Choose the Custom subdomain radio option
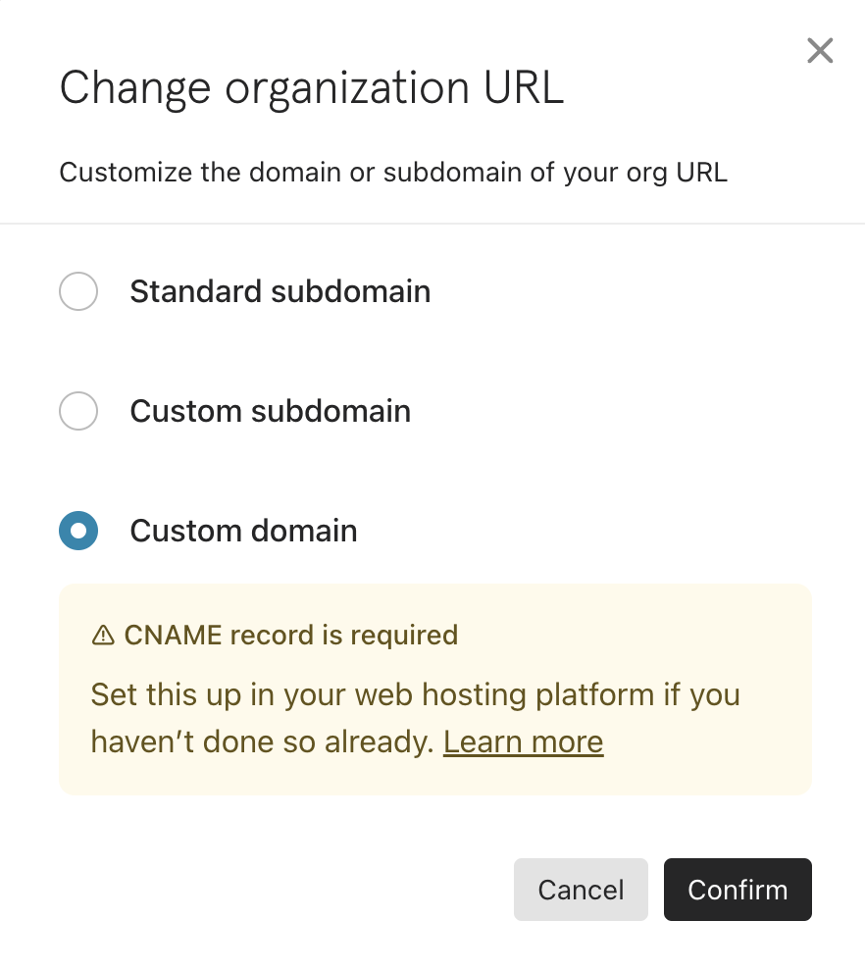The height and width of the screenshot is (971, 865). coord(78,411)
